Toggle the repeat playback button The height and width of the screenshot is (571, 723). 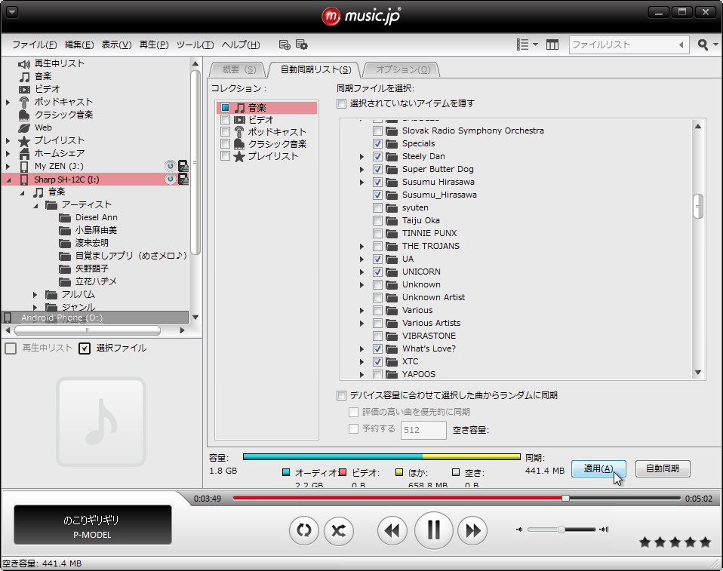pos(304,530)
